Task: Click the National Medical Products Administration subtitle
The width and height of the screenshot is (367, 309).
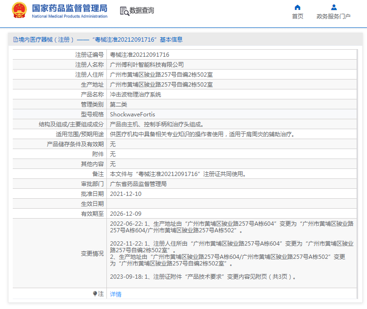Action: pos(70,17)
